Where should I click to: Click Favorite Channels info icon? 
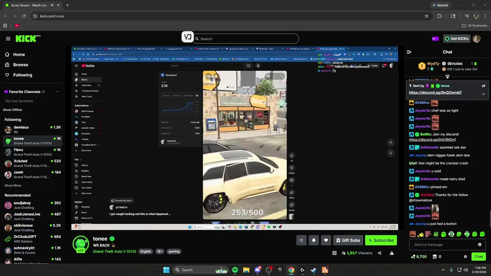tap(43, 92)
